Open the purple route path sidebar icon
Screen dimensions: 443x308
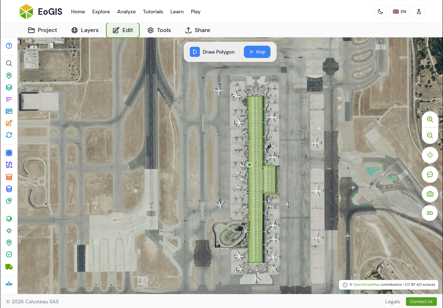tap(9, 165)
